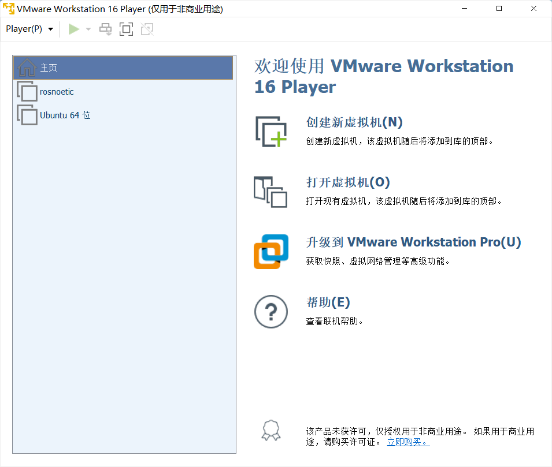Maximize the VMware Player window
This screenshot has width=552, height=467.
[499, 9]
